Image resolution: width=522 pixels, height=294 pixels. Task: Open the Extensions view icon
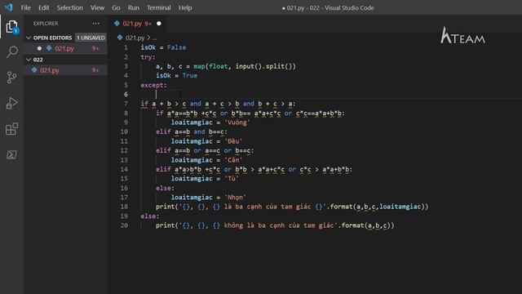click(11, 129)
